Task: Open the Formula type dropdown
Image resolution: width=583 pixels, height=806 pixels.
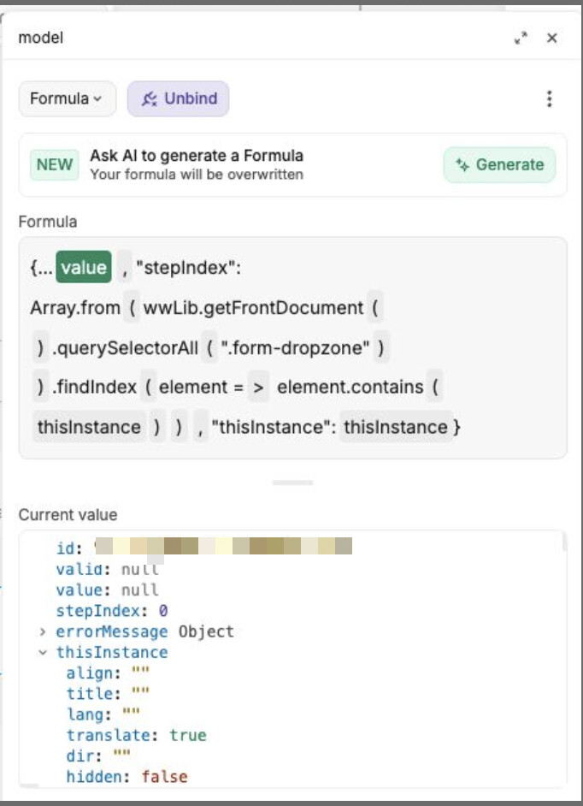Action: [67, 98]
